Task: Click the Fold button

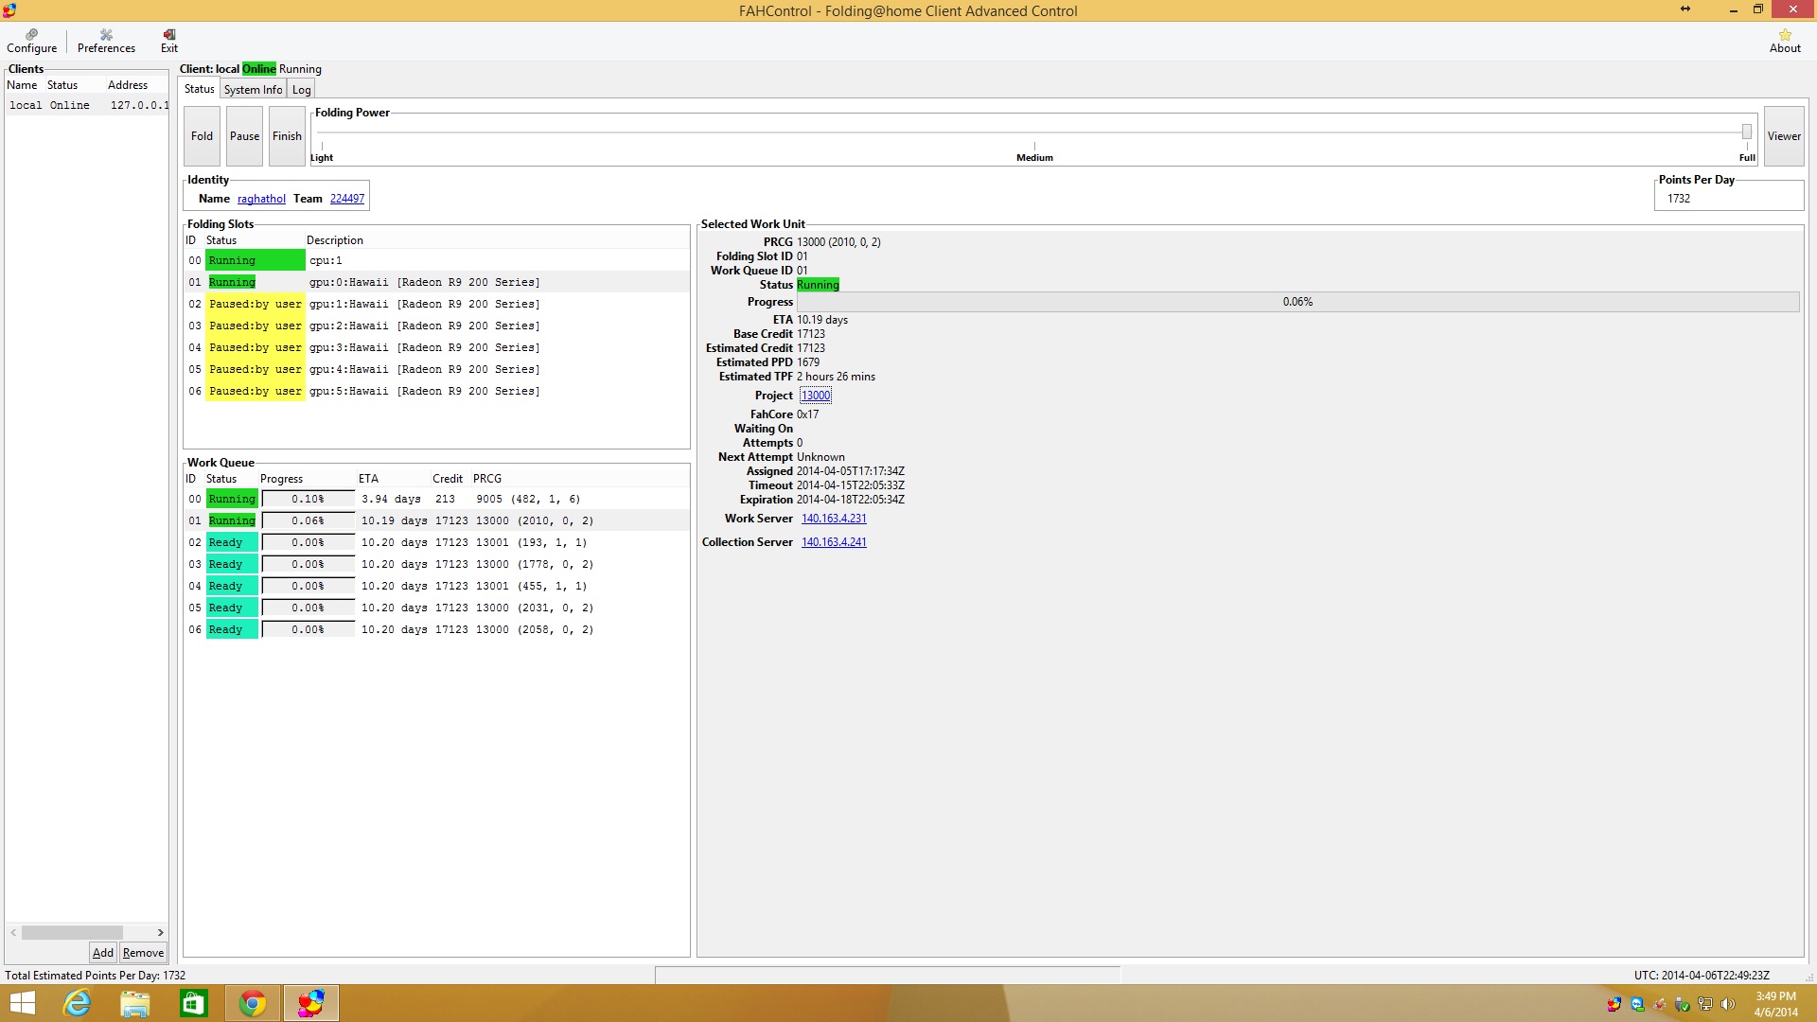Action: (202, 136)
